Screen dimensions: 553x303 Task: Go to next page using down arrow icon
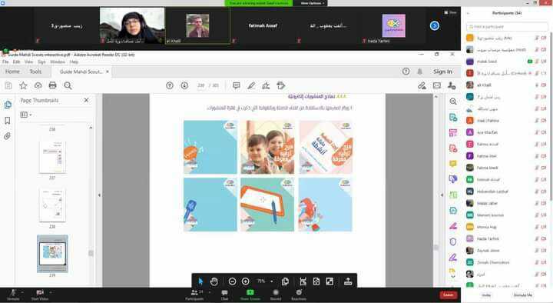point(184,85)
